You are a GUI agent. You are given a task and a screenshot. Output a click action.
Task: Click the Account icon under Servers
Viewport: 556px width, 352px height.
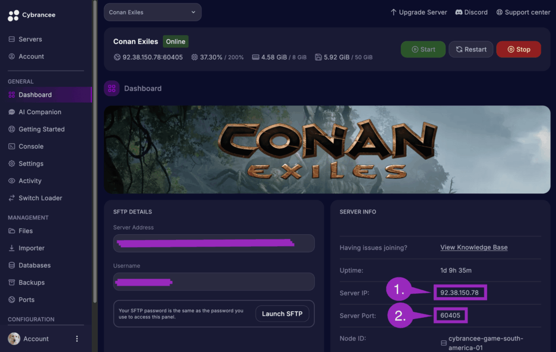pos(12,56)
